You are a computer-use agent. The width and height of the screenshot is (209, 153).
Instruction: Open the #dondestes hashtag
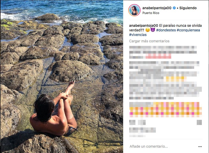166,30
